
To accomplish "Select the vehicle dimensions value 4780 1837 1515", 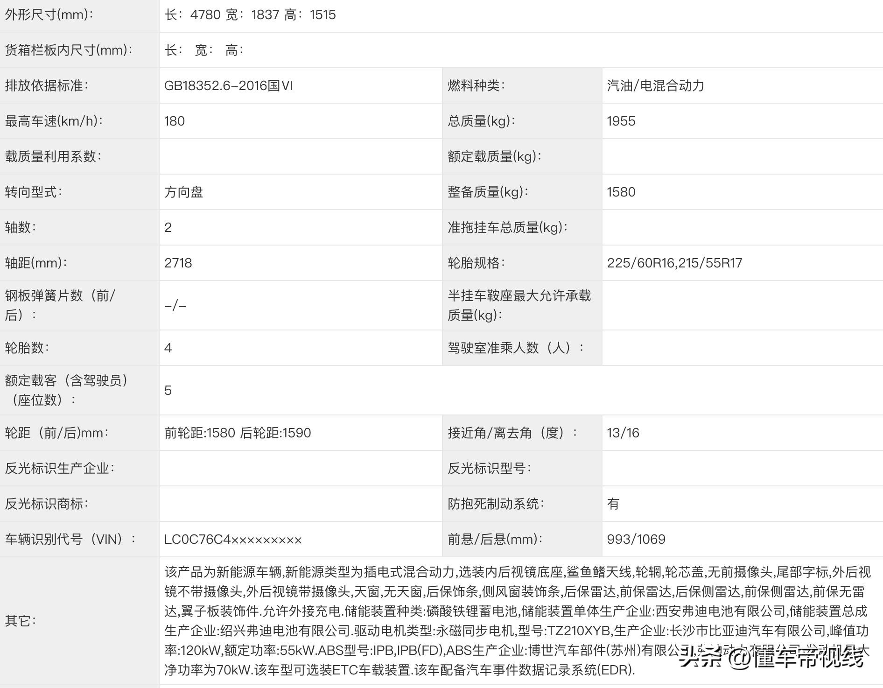I will tap(250, 14).
